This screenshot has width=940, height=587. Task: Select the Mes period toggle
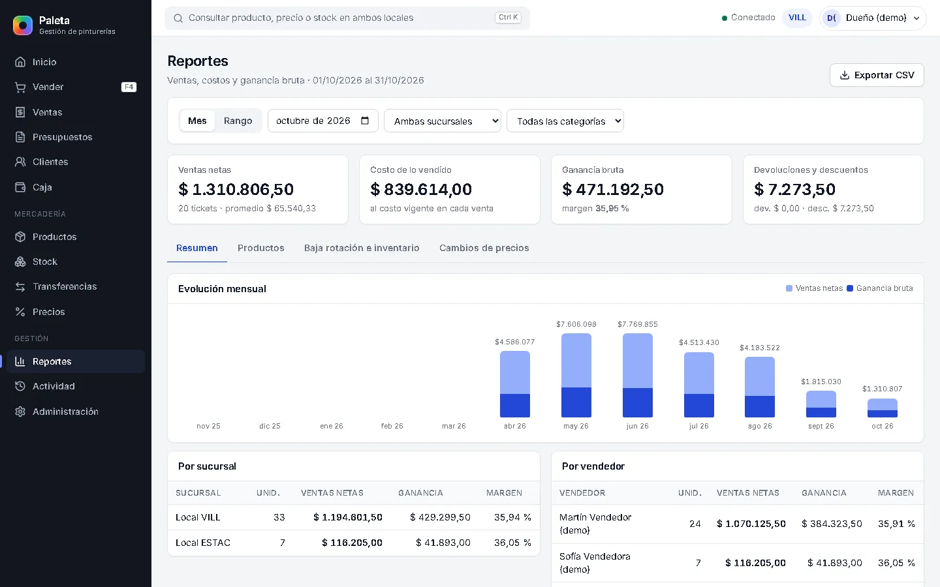click(x=197, y=121)
